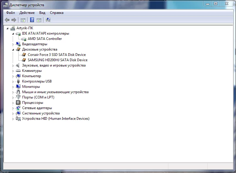Click the Порты (COM и LPT) icon
Screen dimensions: 236x173
(x=18, y=97)
